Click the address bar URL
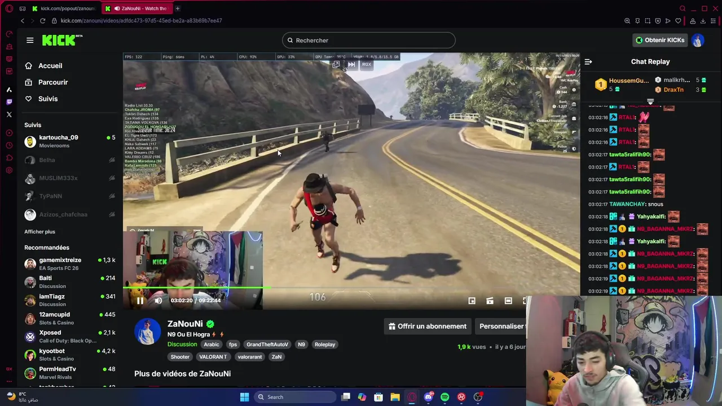722x406 pixels. tap(141, 21)
